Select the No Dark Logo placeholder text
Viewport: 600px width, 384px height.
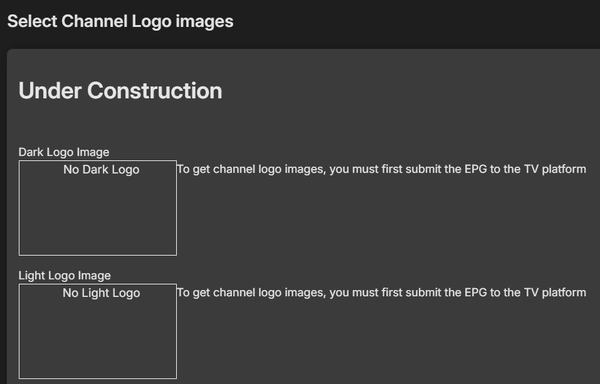coord(101,170)
